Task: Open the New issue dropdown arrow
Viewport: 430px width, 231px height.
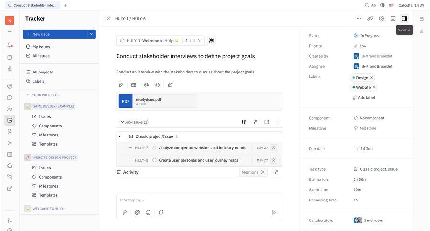Action: coord(91,34)
